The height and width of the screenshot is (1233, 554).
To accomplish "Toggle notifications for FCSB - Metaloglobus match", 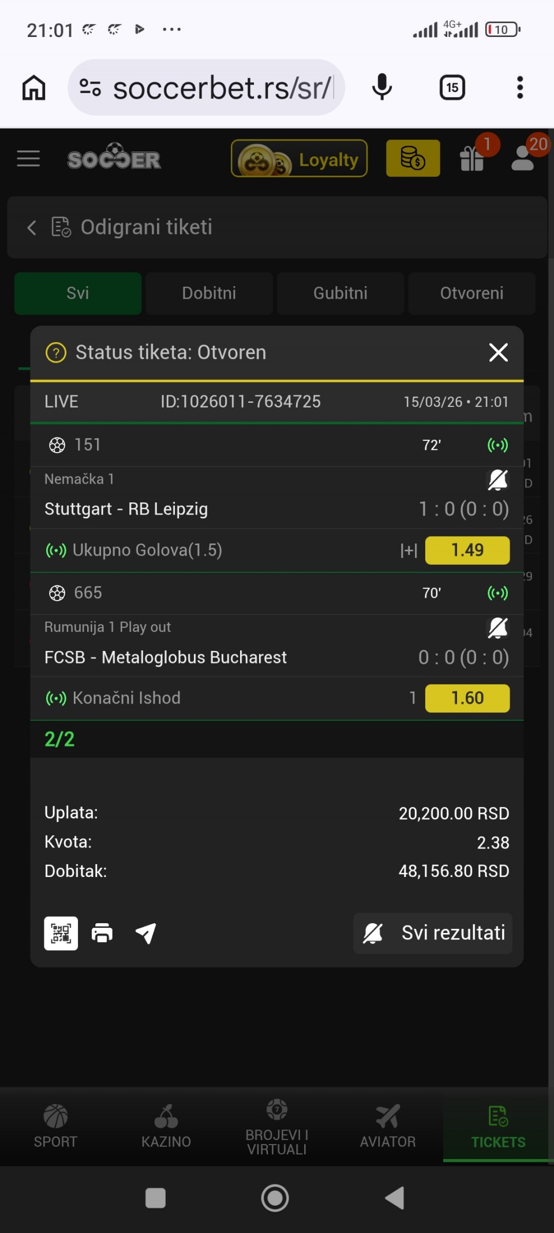I will point(497,627).
